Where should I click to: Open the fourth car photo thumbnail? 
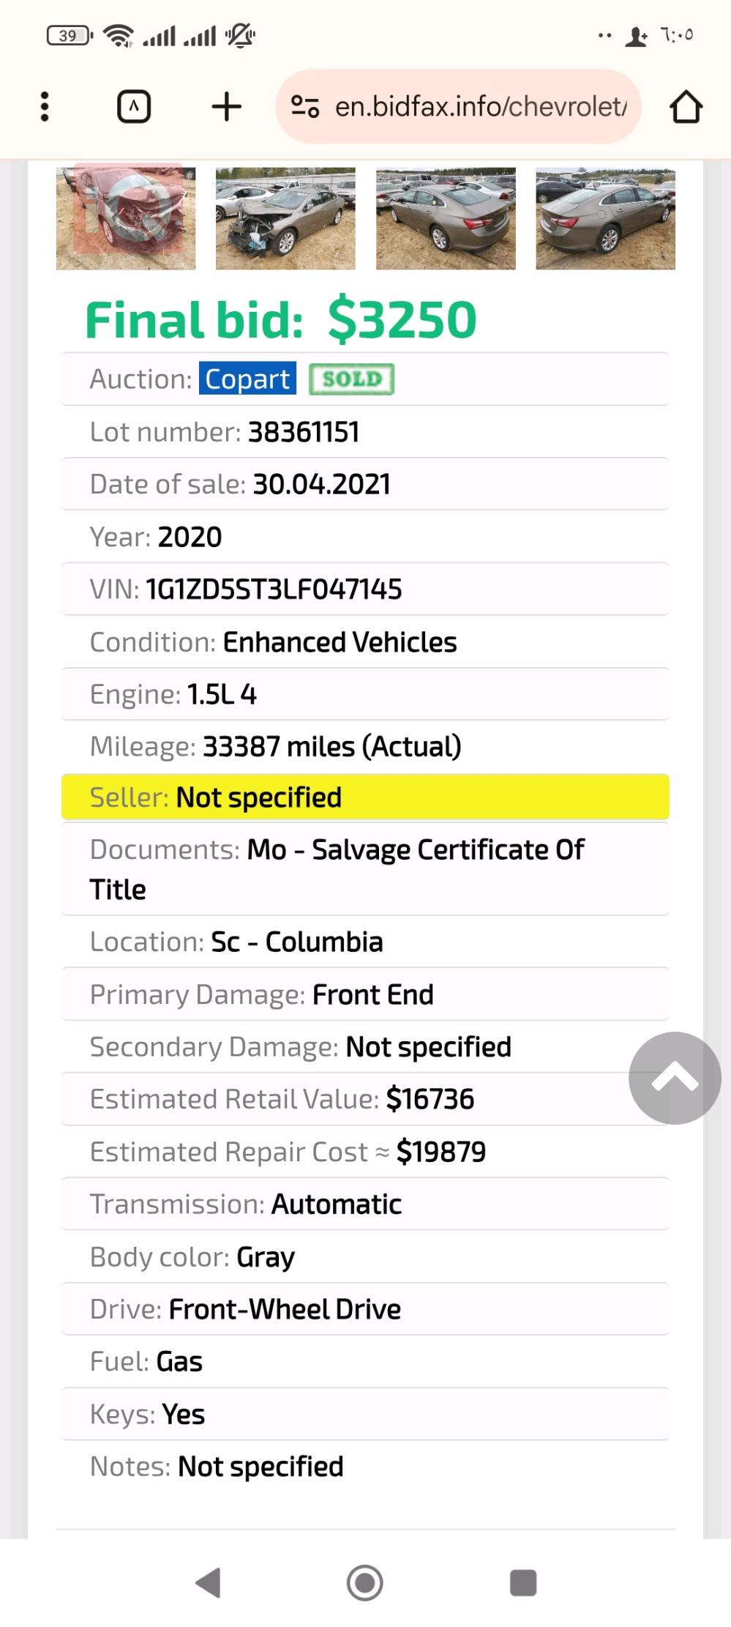pyautogui.click(x=605, y=218)
